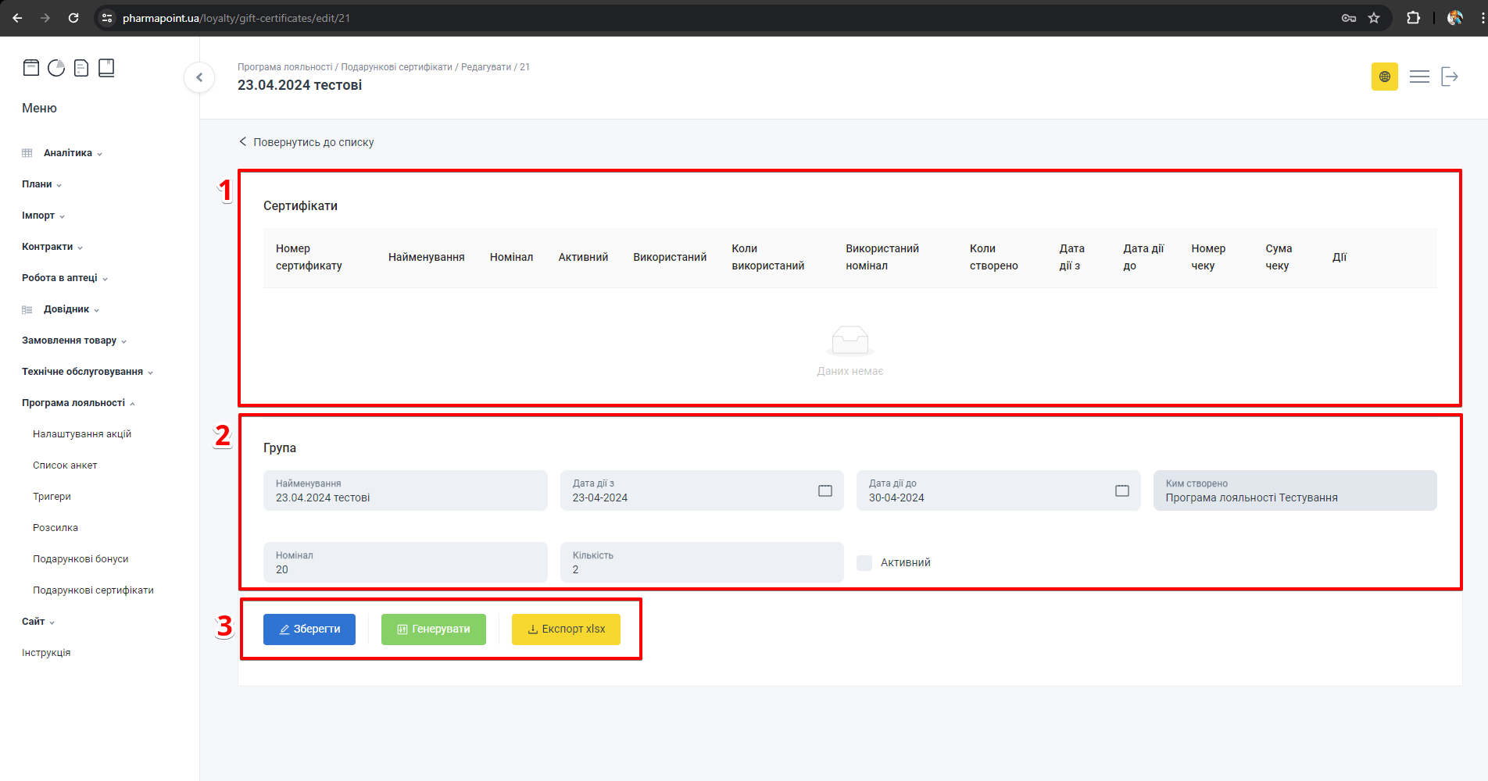This screenshot has width=1488, height=781.
Task: Click the document icon in sidebar header
Action: coord(81,68)
